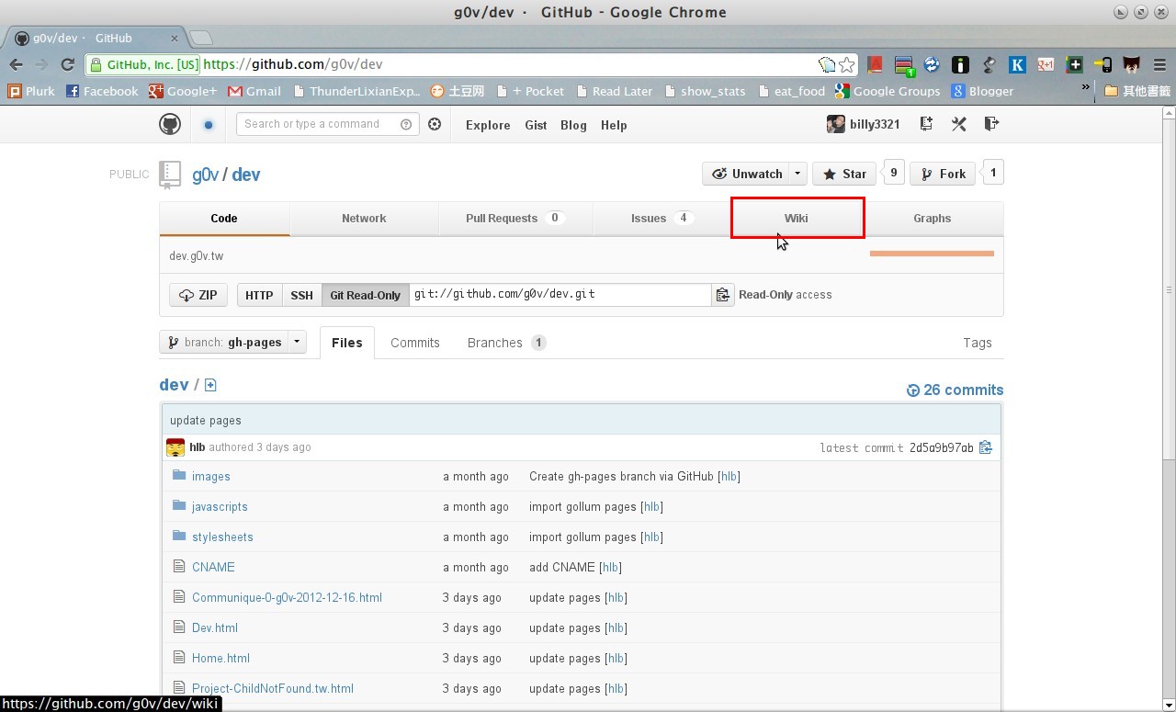Show search help question mark icon
1176x712 pixels.
[406, 124]
